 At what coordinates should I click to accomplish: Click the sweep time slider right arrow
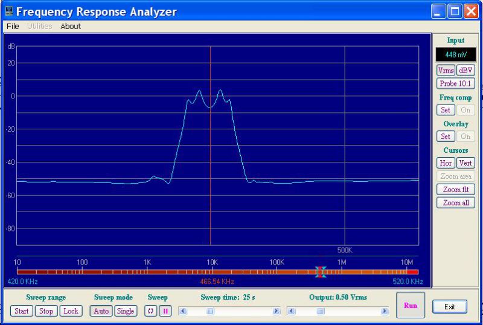(277, 311)
